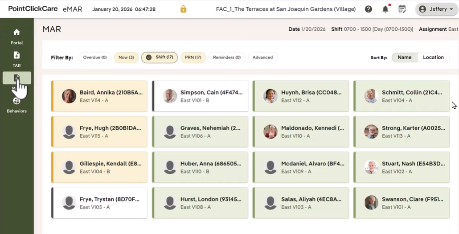Open Schmitt, Collin resident card

click(402, 96)
